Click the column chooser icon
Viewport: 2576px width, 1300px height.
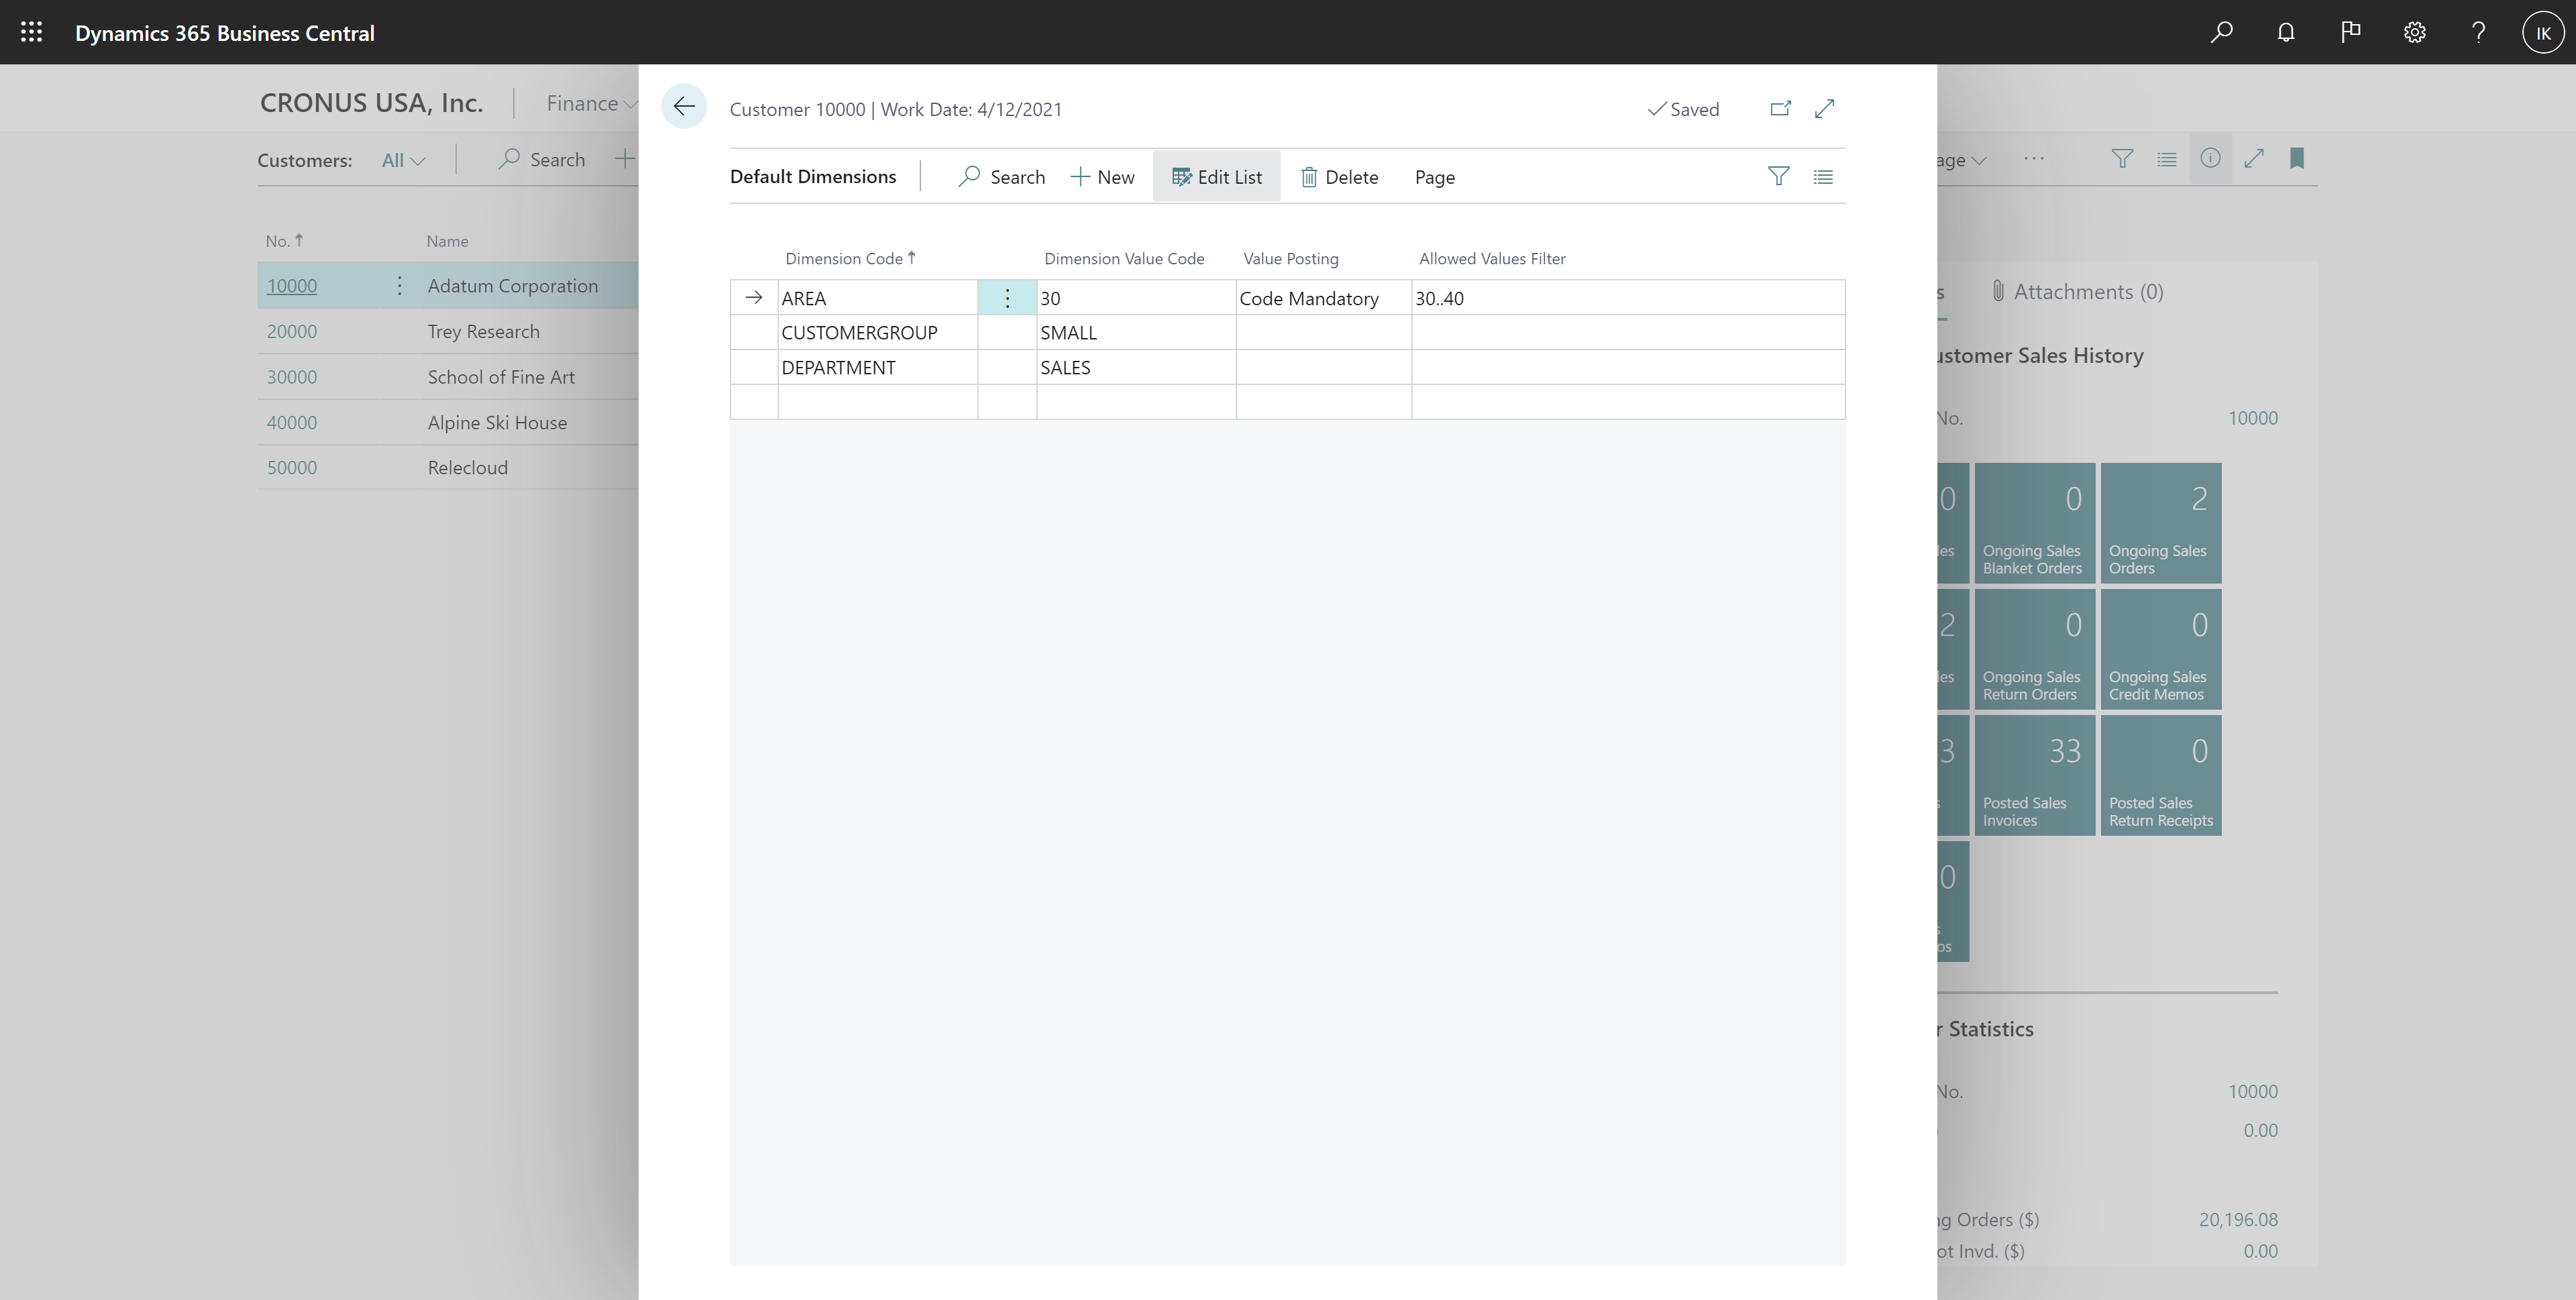click(x=1822, y=176)
